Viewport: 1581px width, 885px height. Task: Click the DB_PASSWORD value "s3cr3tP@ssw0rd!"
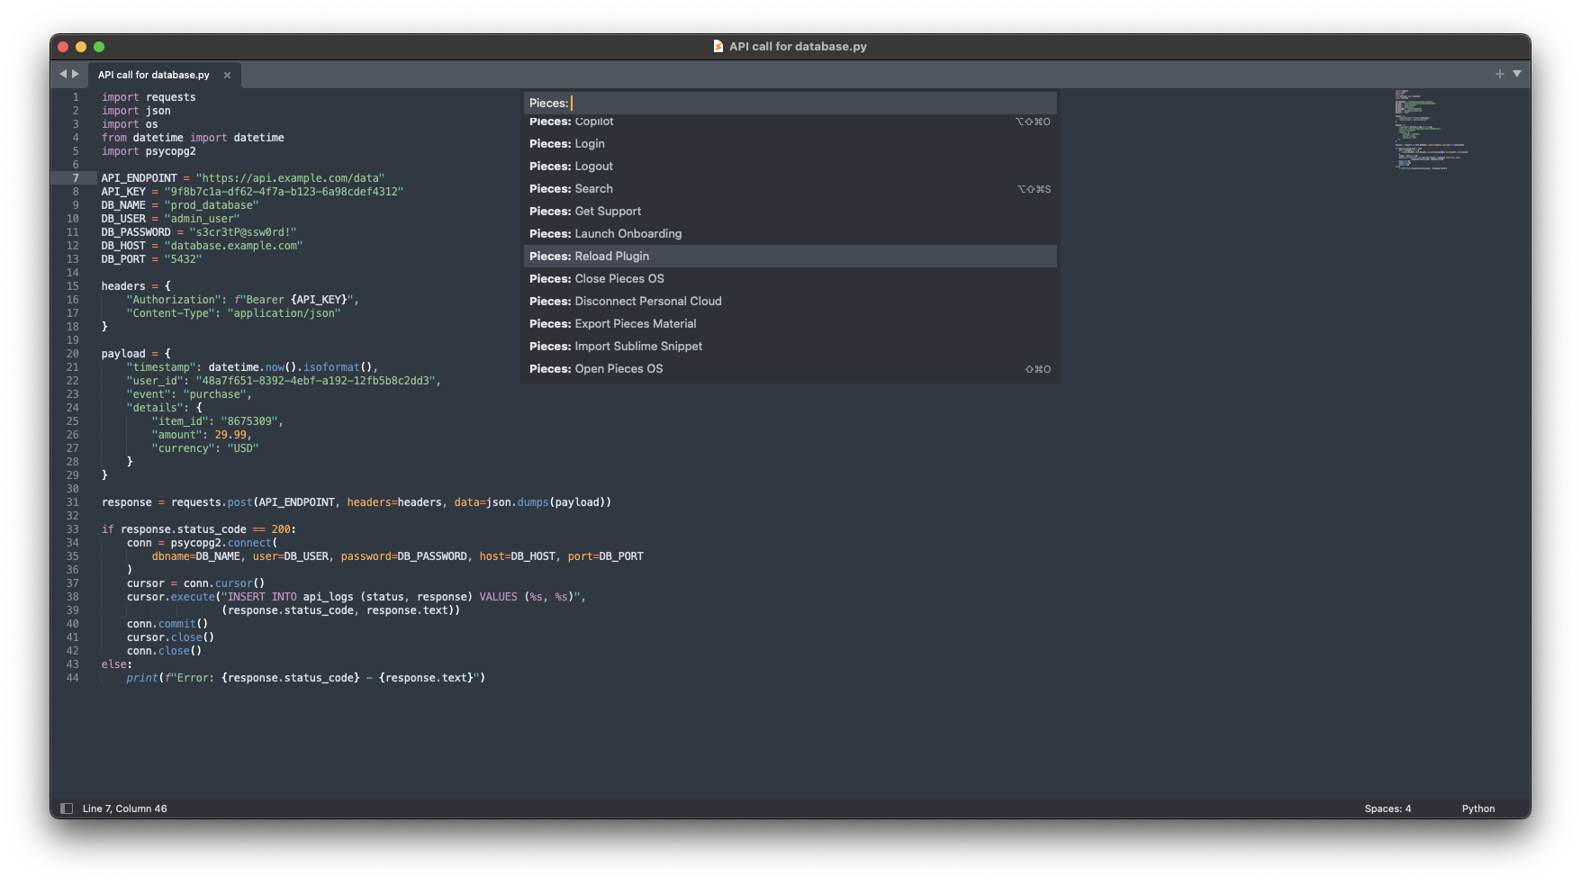coord(242,232)
